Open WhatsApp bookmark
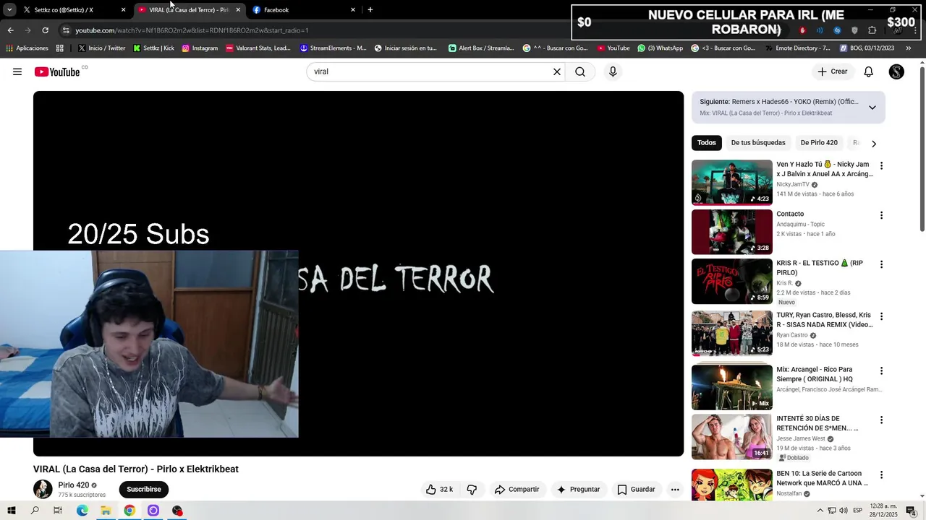The image size is (926, 520). pyautogui.click(x=660, y=48)
